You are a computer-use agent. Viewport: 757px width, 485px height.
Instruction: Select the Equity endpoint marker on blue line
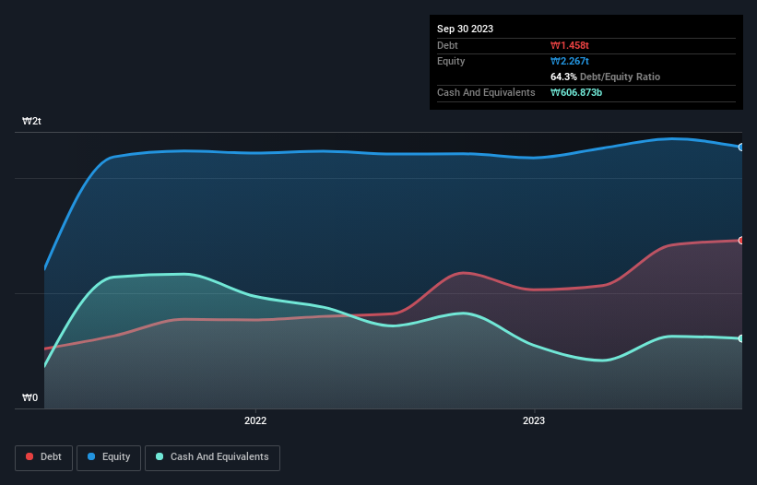tap(741, 148)
